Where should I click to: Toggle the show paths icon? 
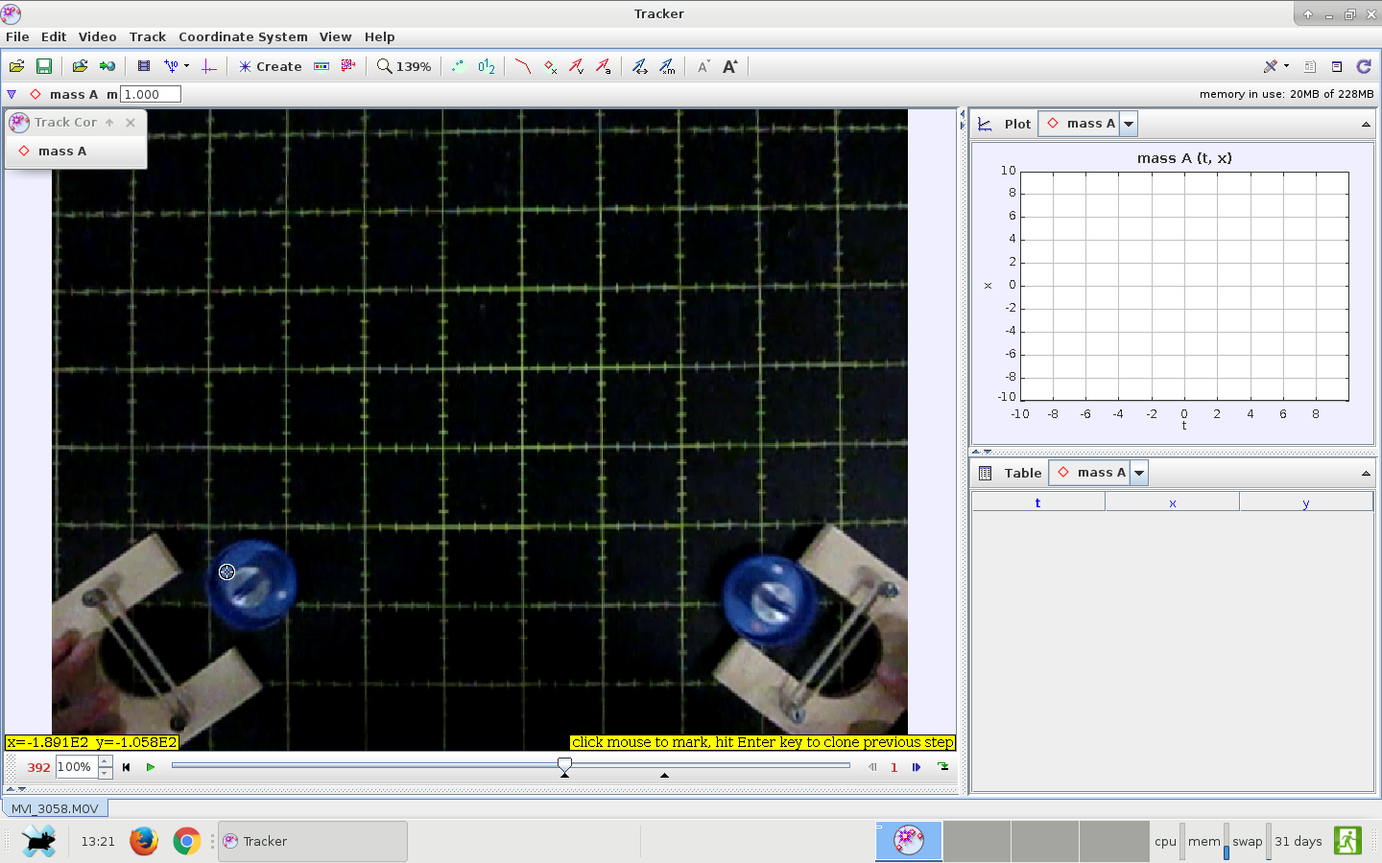(x=522, y=66)
